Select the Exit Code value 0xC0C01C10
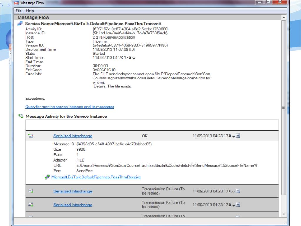Viewport: 301px width, 226px height. [x=104, y=70]
